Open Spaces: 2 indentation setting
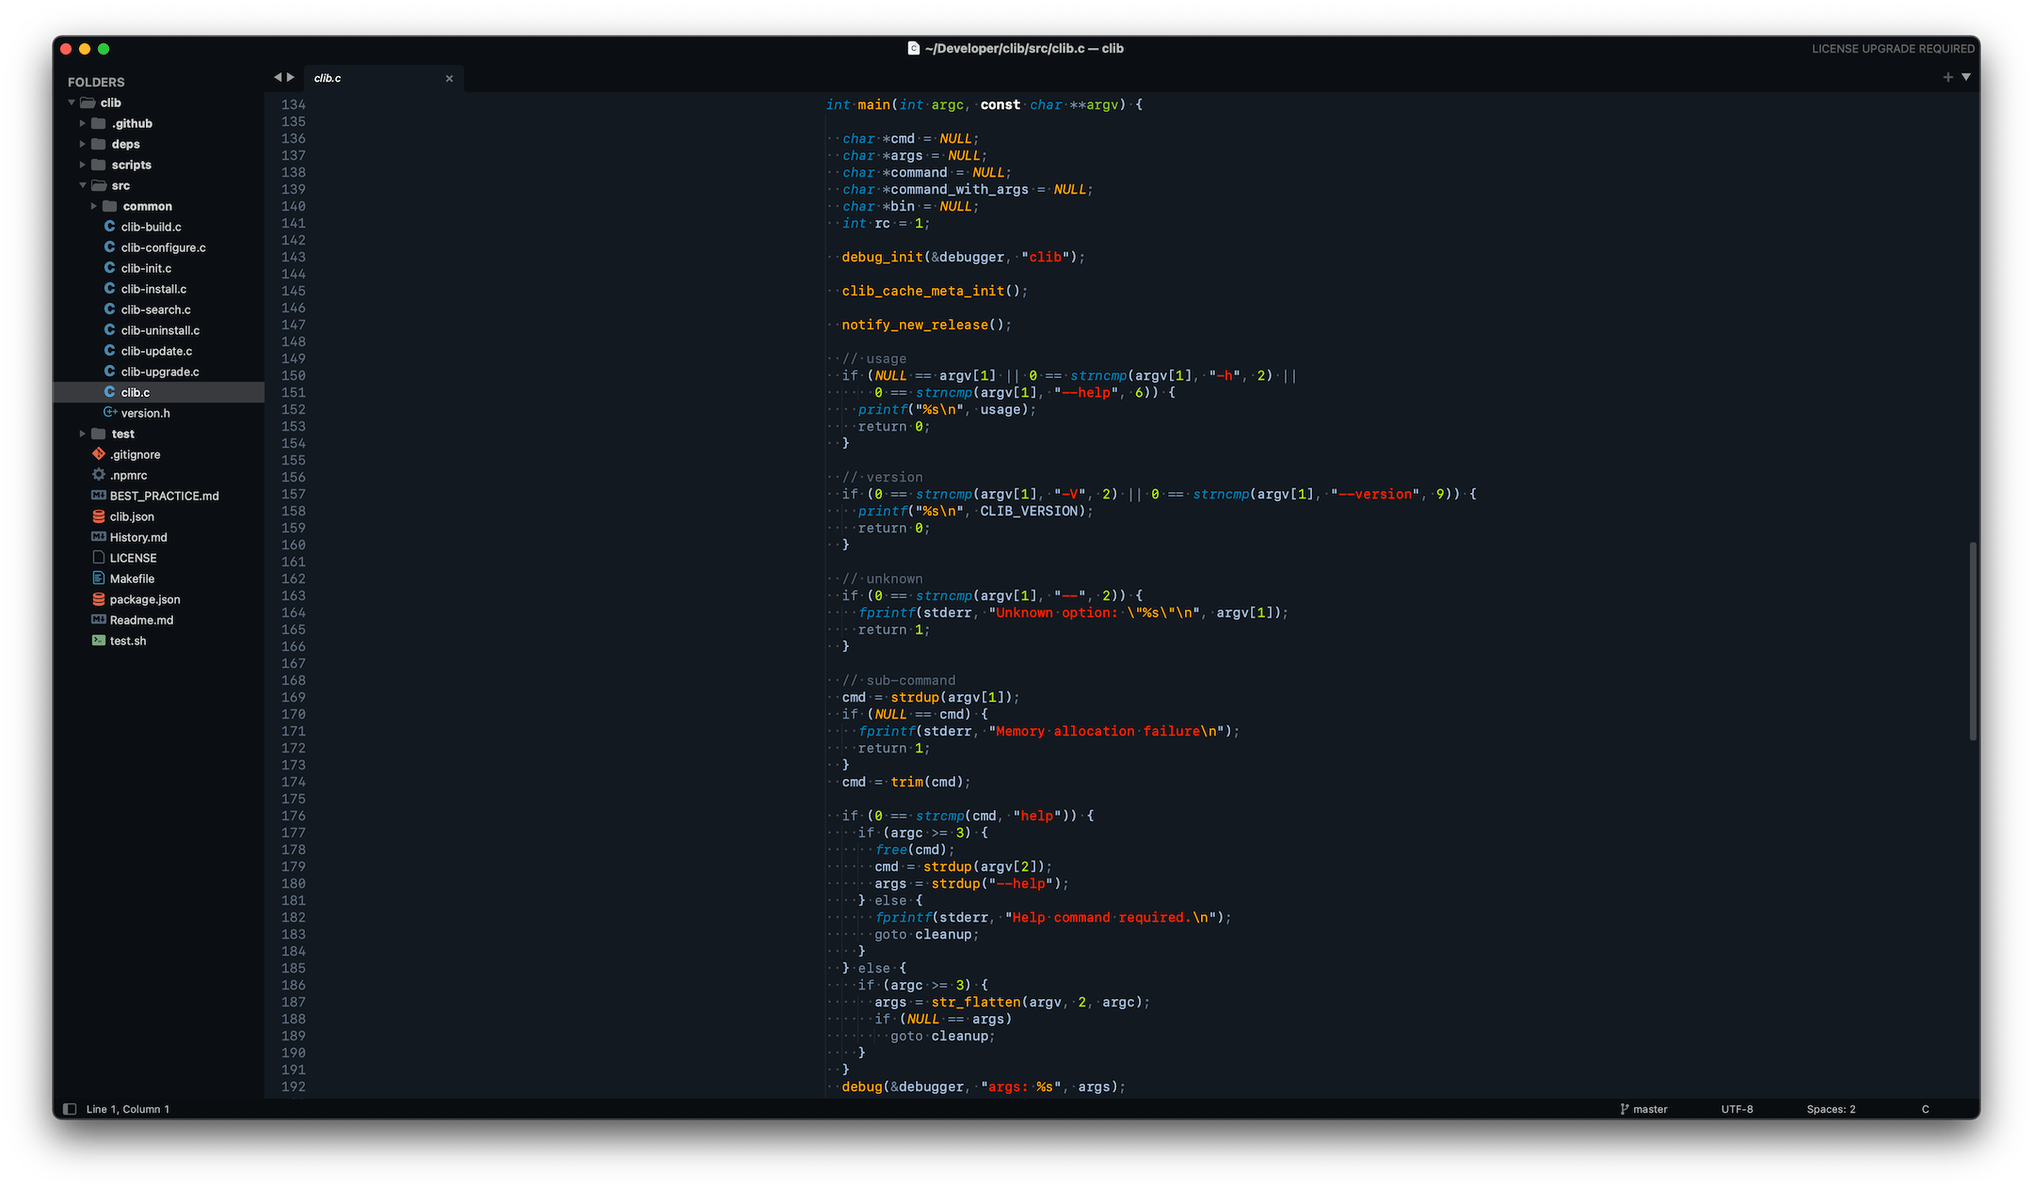 [1831, 1109]
